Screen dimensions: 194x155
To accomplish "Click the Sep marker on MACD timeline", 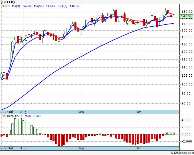I will [x=81, y=148].
